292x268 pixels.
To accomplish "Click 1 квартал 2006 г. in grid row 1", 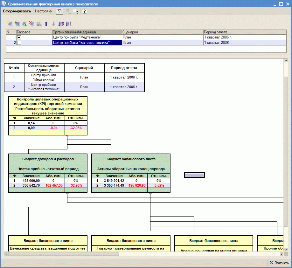I will [x=245, y=37].
